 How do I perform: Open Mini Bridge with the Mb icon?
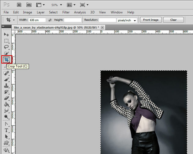pyautogui.click(x=29, y=5)
